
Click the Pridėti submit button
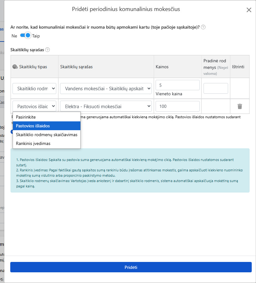point(131,267)
